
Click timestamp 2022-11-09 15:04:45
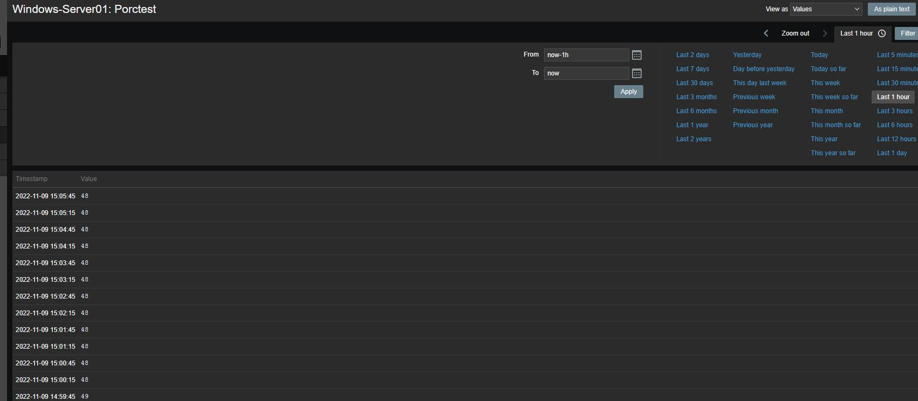click(x=45, y=230)
